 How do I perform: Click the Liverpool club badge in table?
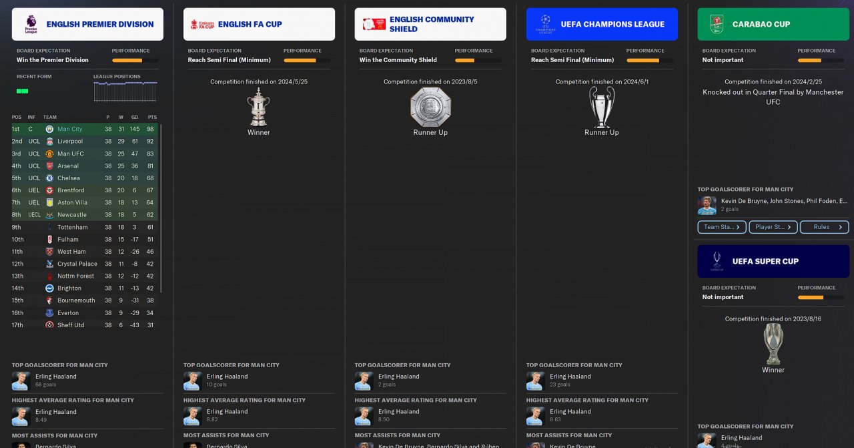[x=49, y=142]
